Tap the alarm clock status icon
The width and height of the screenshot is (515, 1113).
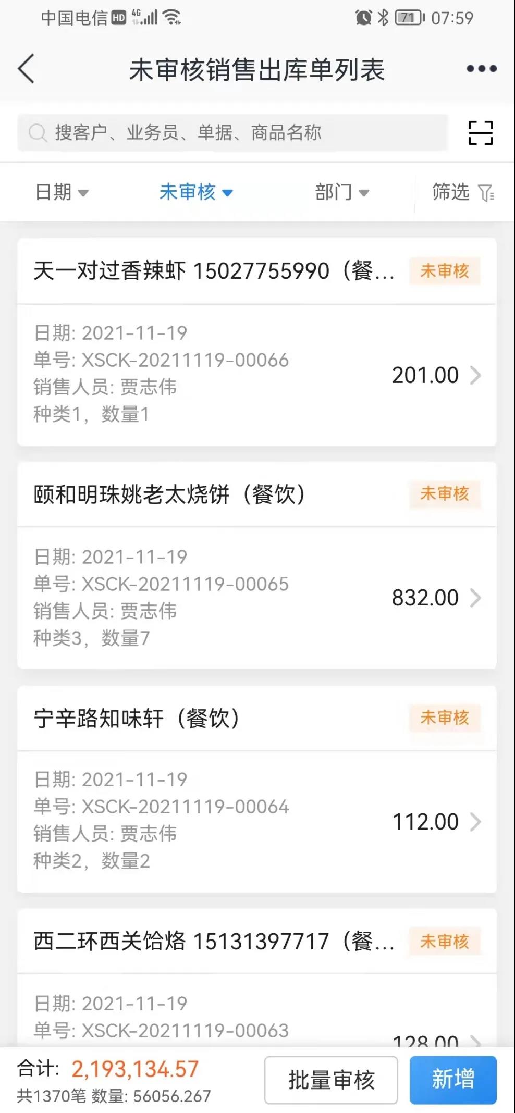click(x=363, y=18)
